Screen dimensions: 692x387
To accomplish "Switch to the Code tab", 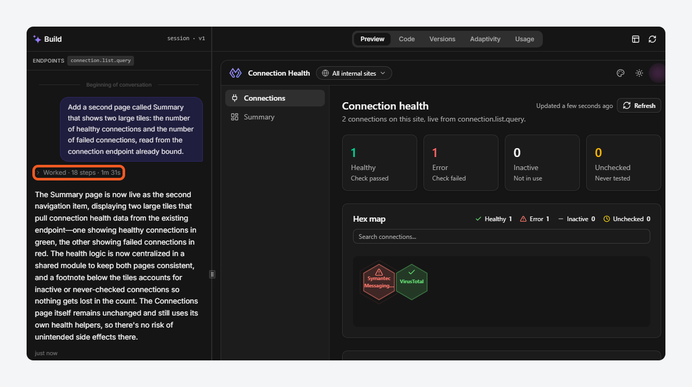I will [407, 39].
